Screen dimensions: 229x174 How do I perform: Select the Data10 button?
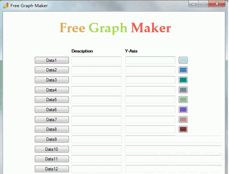tap(52, 149)
